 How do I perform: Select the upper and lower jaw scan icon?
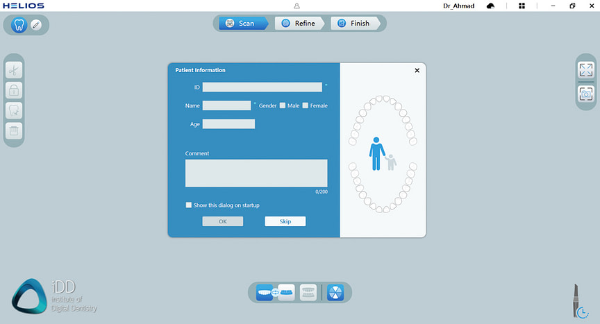(276, 292)
